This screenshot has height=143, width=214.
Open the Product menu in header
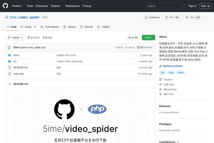pyautogui.click(x=17, y=6)
